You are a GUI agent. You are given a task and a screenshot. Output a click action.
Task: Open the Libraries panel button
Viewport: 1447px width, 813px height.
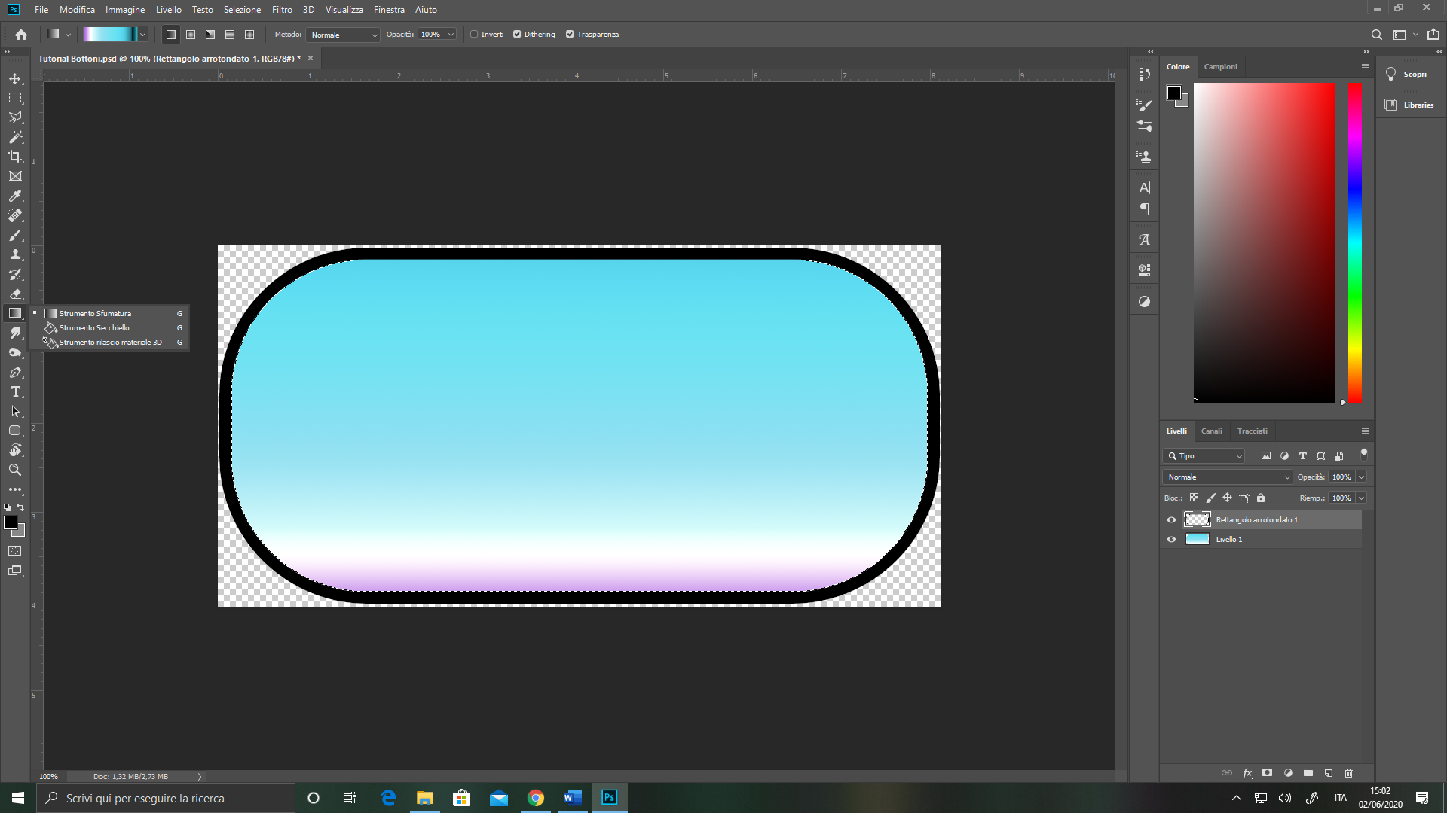pos(1409,105)
